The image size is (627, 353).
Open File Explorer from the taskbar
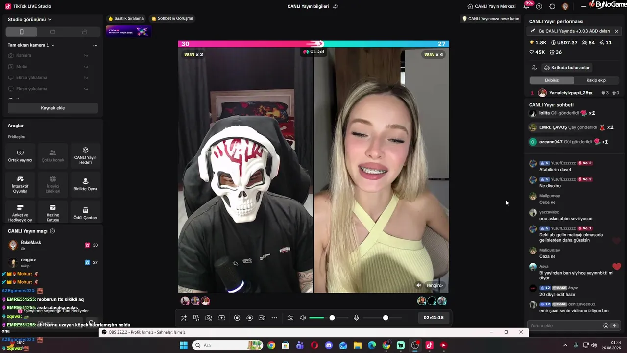(x=358, y=345)
